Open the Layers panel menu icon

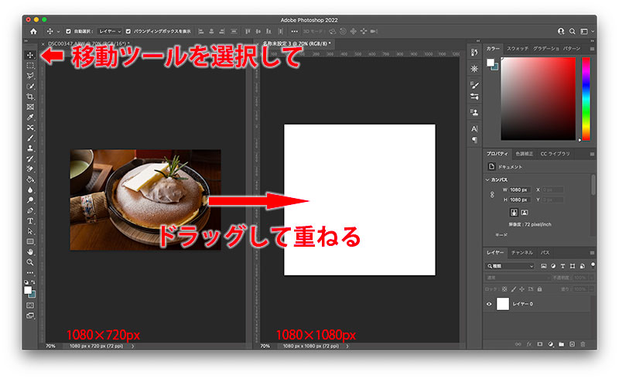point(592,253)
